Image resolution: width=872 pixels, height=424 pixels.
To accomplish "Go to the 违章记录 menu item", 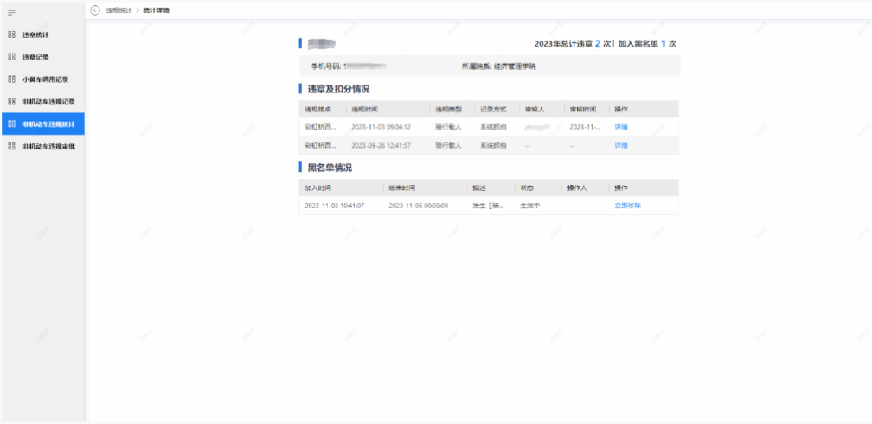I will (x=35, y=57).
